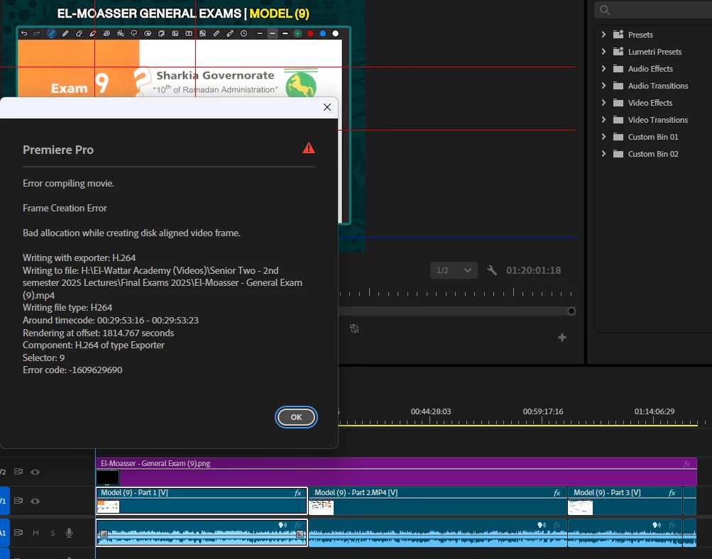Select the Custom Bin 01 label in Effects
The width and height of the screenshot is (712, 559).
click(653, 137)
